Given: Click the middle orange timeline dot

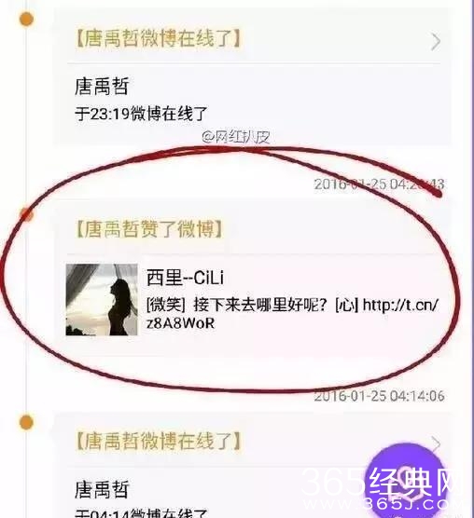Looking at the screenshot, I should point(27,215).
